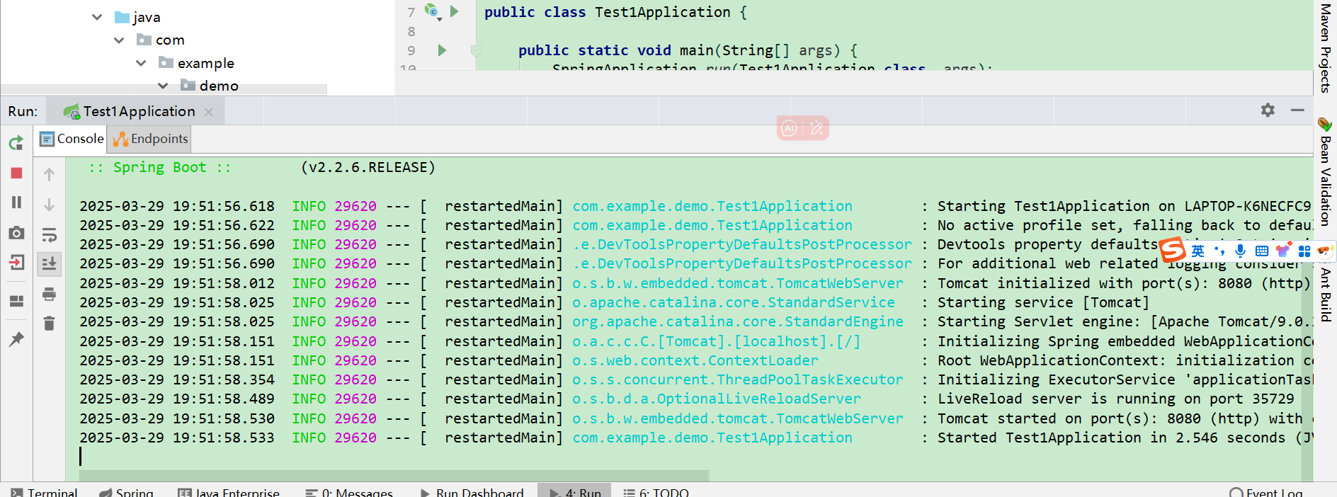The width and height of the screenshot is (1337, 497).
Task: Click the StandardService class link in log
Action: [734, 302]
